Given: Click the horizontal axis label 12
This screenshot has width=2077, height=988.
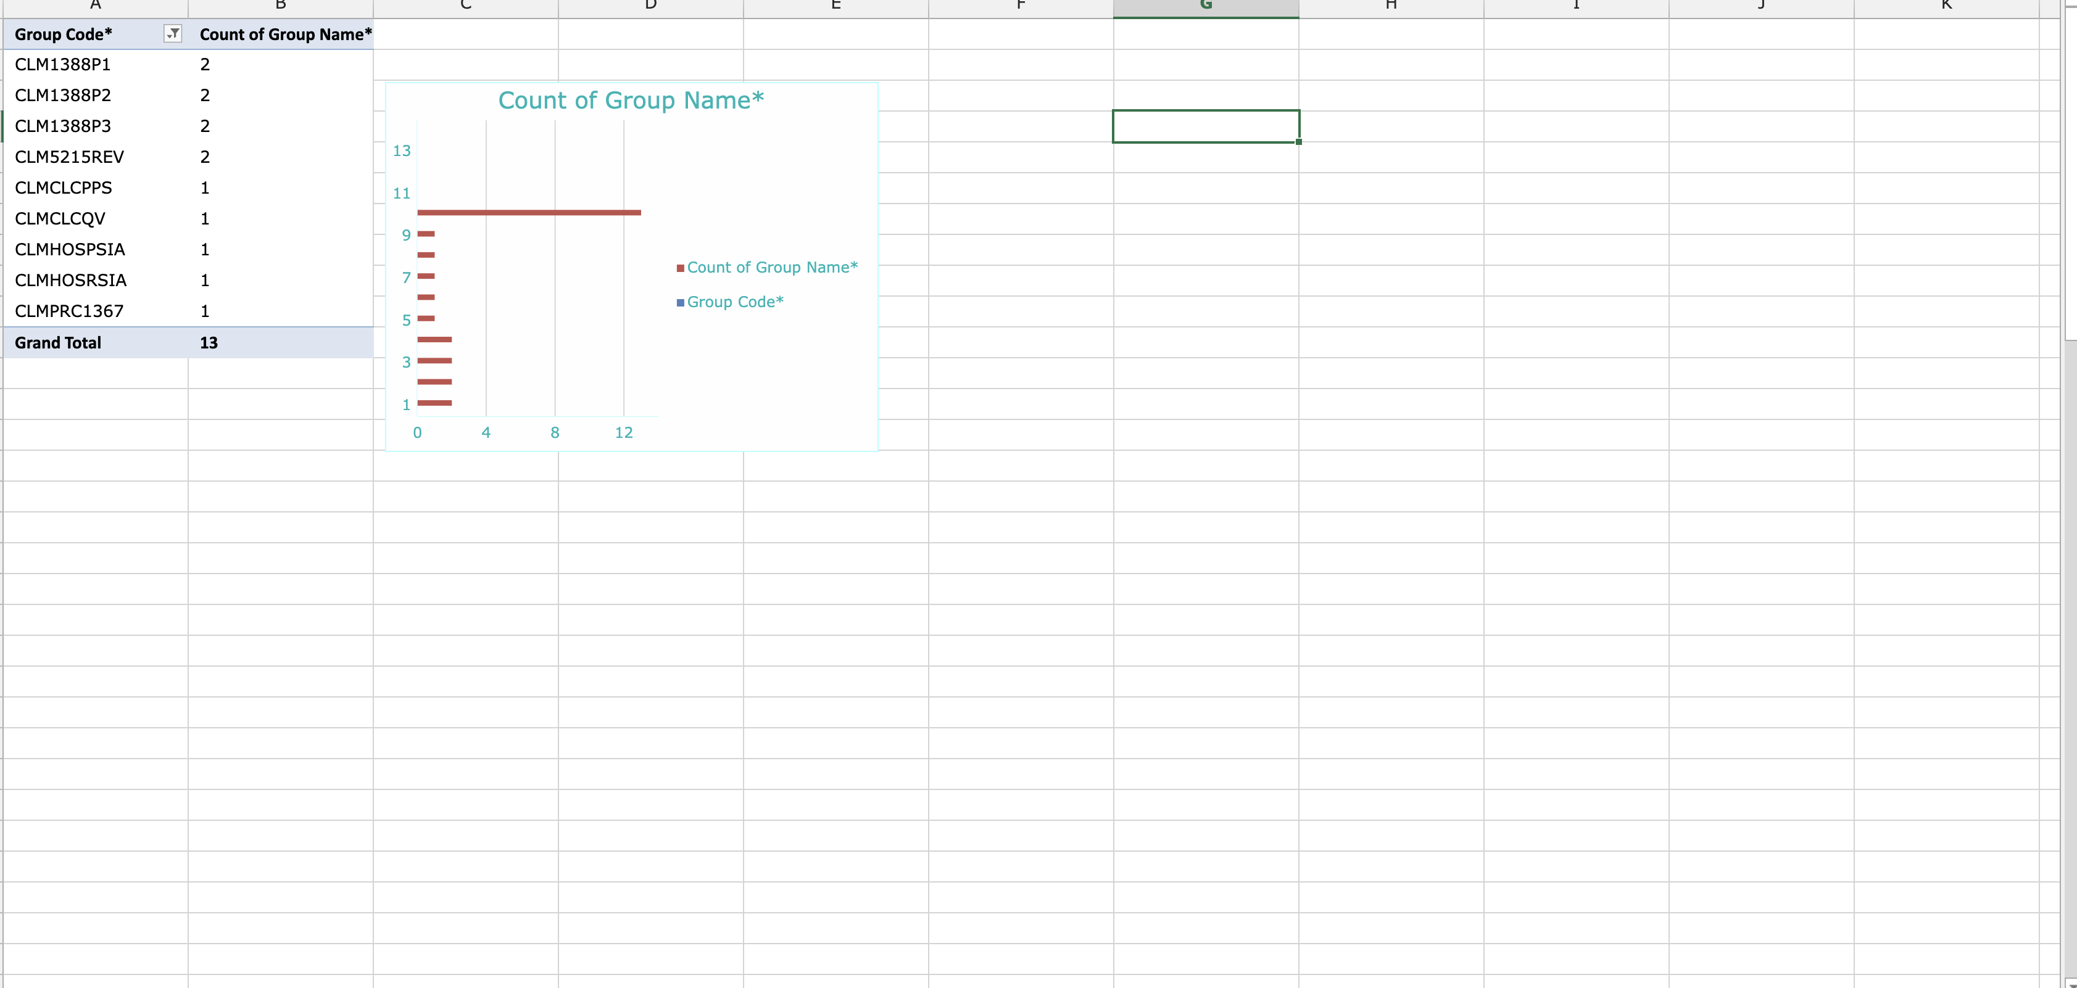Looking at the screenshot, I should click(623, 433).
